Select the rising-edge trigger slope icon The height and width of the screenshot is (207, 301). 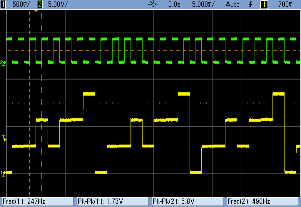point(250,4)
